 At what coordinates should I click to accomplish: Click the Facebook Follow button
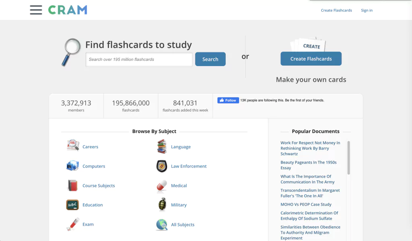click(228, 100)
